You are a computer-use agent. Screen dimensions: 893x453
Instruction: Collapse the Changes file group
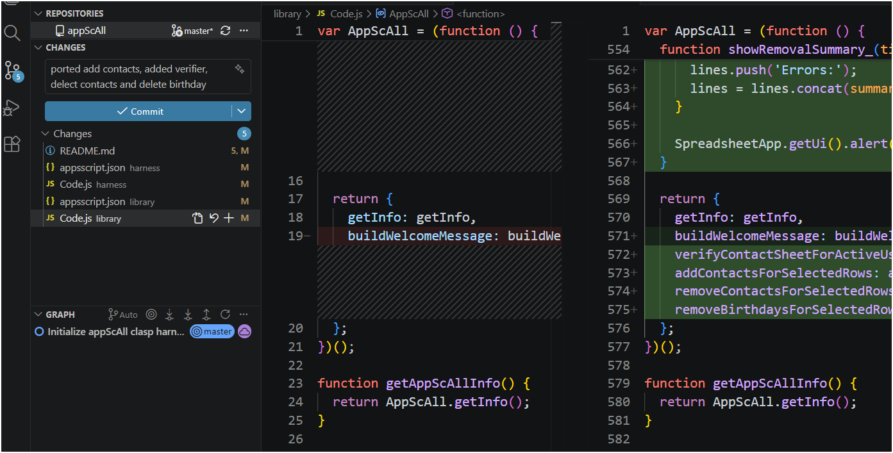(45, 134)
